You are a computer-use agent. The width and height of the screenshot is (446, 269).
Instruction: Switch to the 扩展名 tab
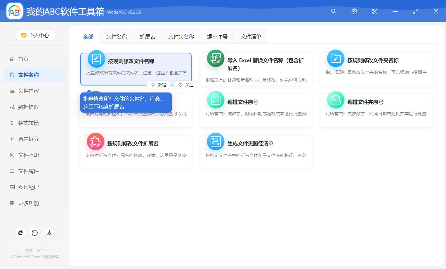tap(147, 36)
